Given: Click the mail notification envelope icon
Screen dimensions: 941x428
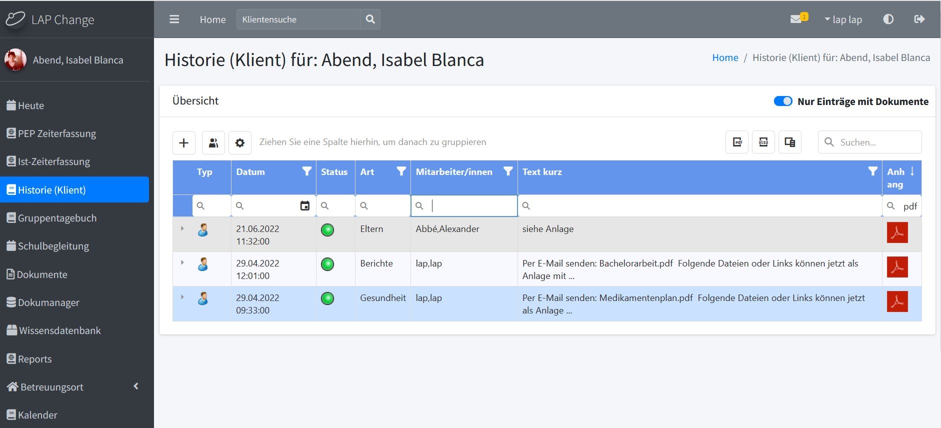Looking at the screenshot, I should pos(796,19).
